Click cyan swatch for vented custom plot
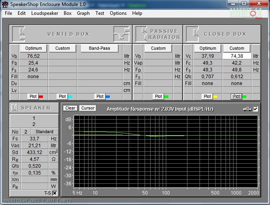This screenshot has height=205, width=270. point(70,97)
